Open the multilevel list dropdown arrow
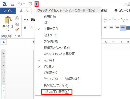This screenshot has height=99, width=130. [x=127, y=20]
